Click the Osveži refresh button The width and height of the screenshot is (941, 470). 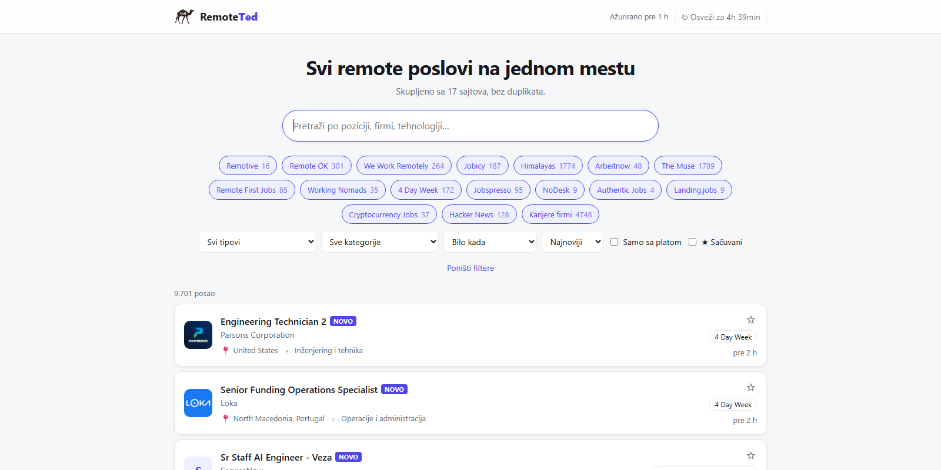click(x=720, y=17)
